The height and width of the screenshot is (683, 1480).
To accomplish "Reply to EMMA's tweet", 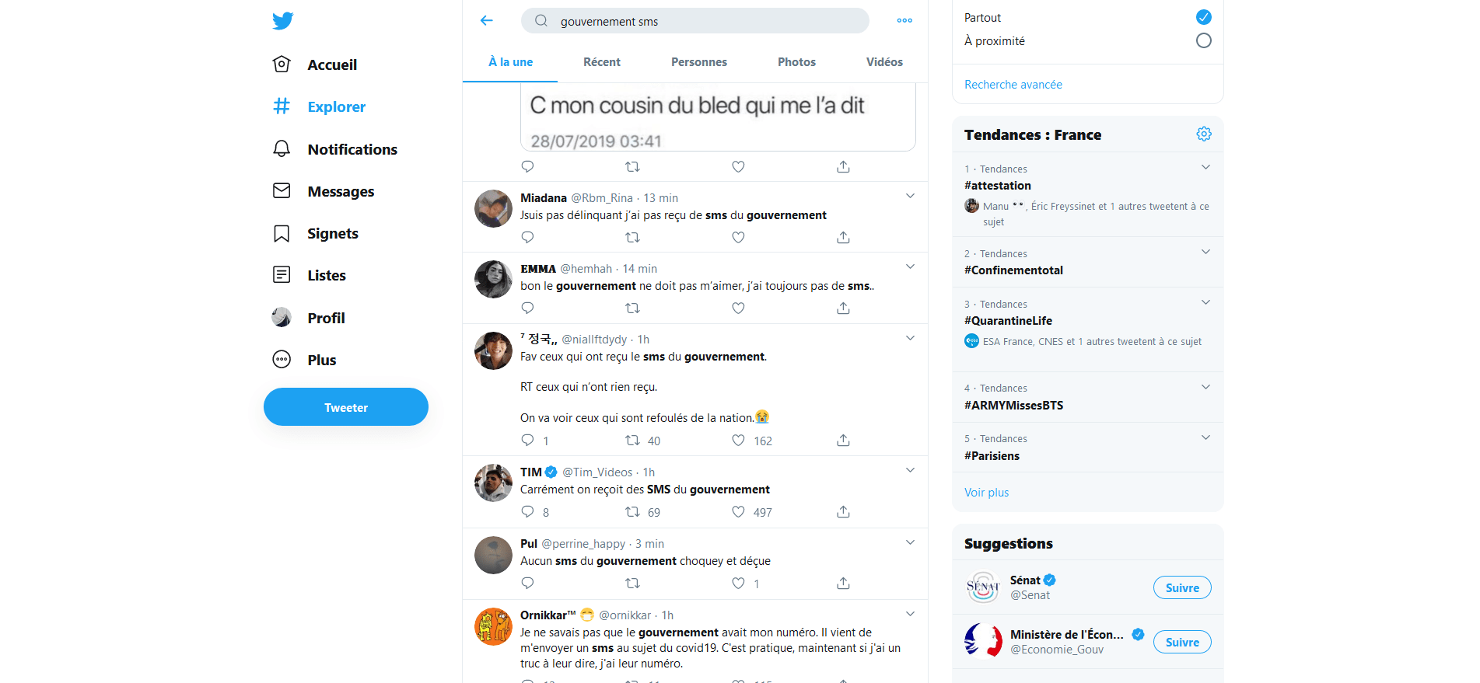I will [527, 308].
